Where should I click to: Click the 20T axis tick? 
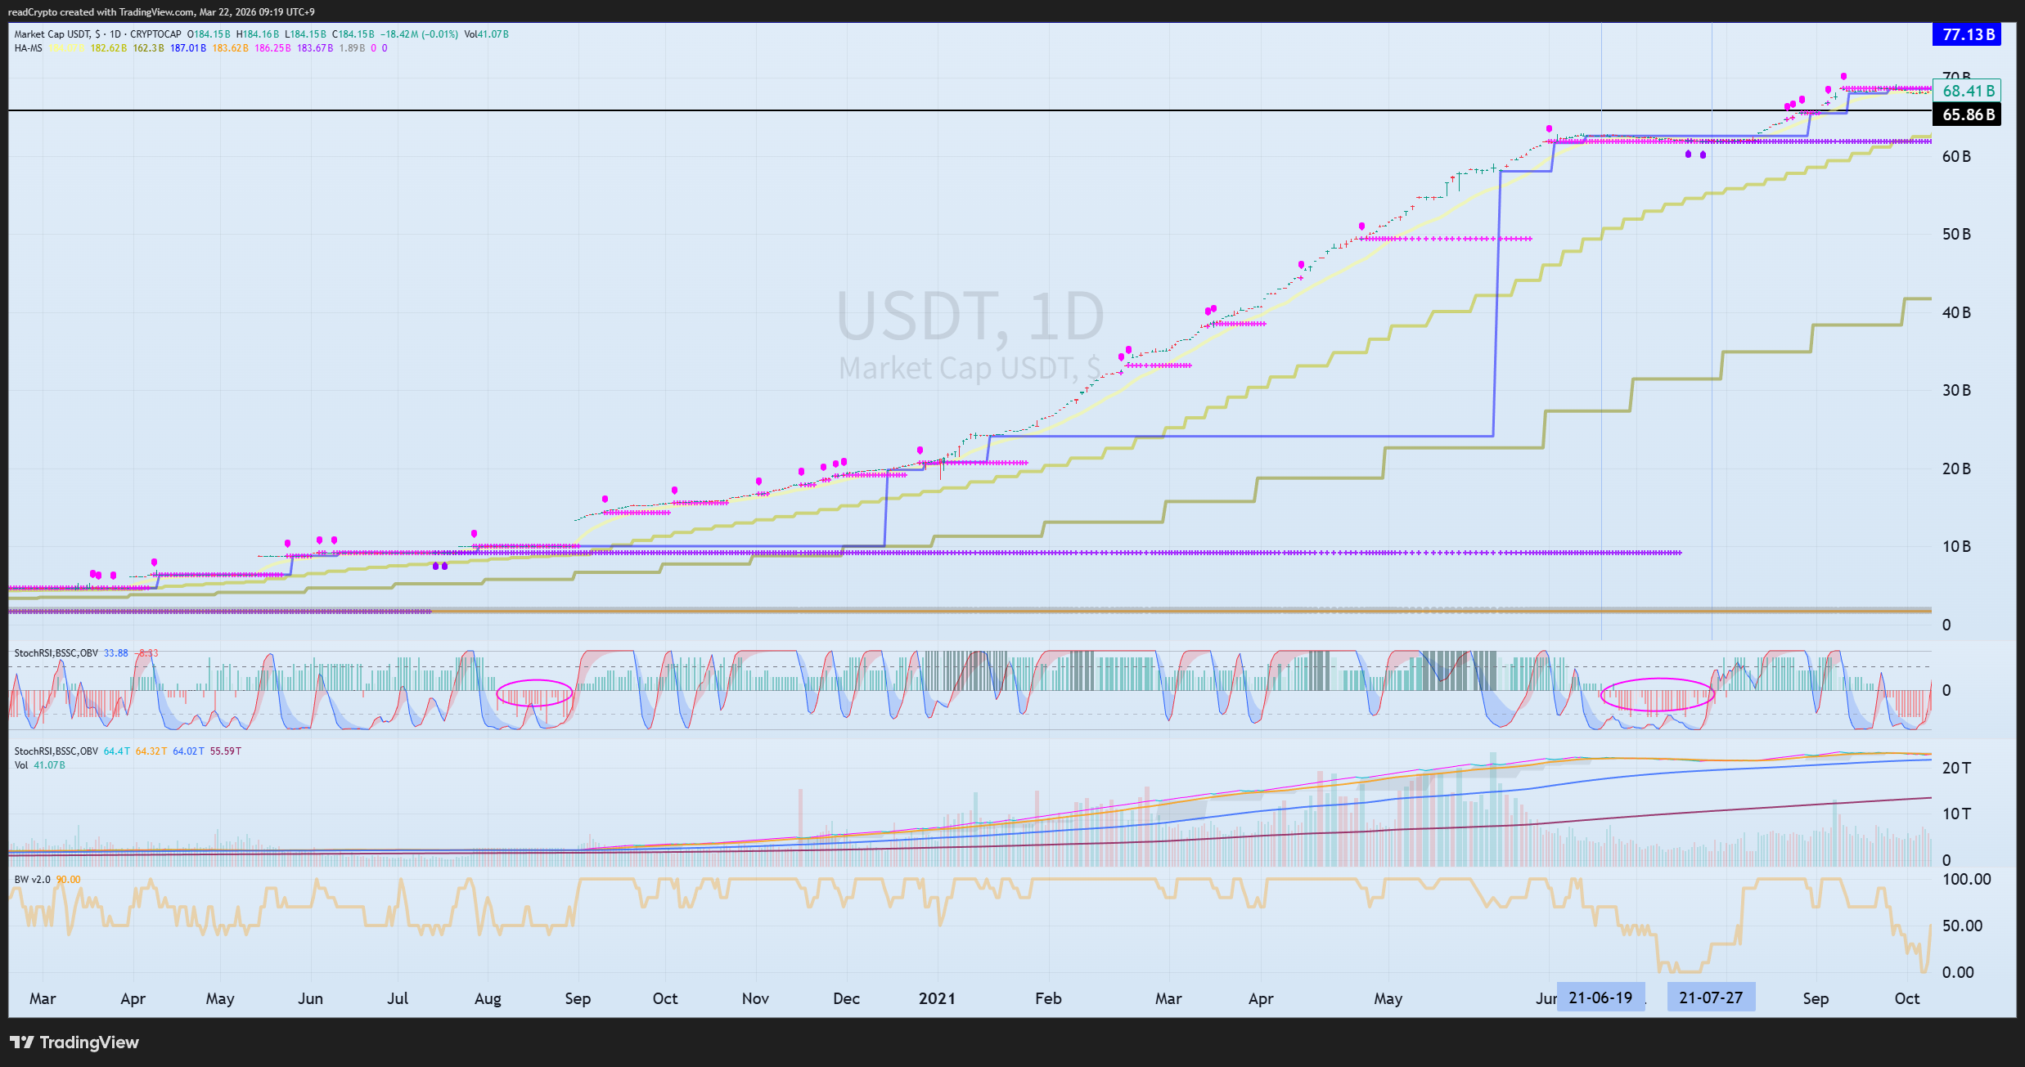pyautogui.click(x=1957, y=768)
